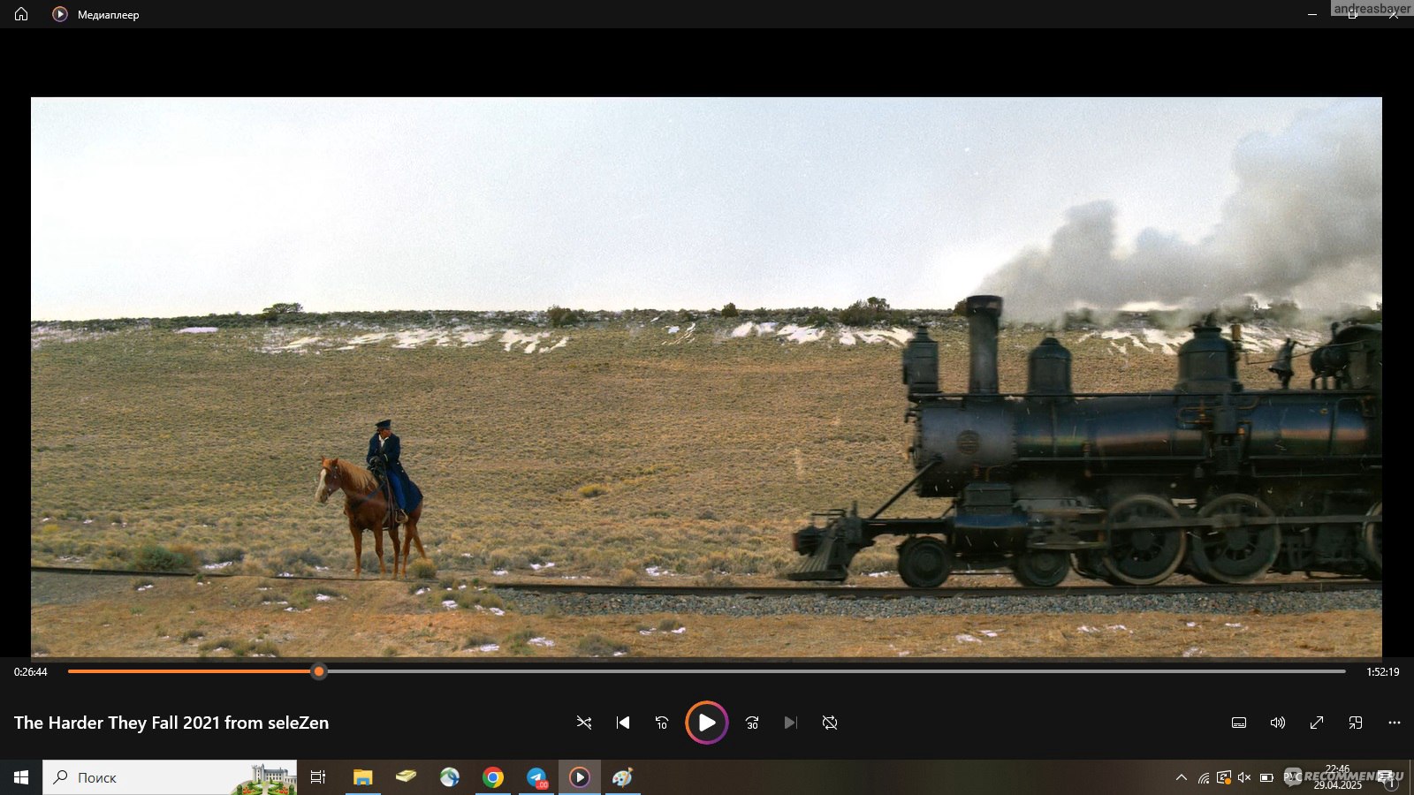Open the globe browser app on taskbar
Screen dimensions: 1414x795
pyautogui.click(x=450, y=777)
